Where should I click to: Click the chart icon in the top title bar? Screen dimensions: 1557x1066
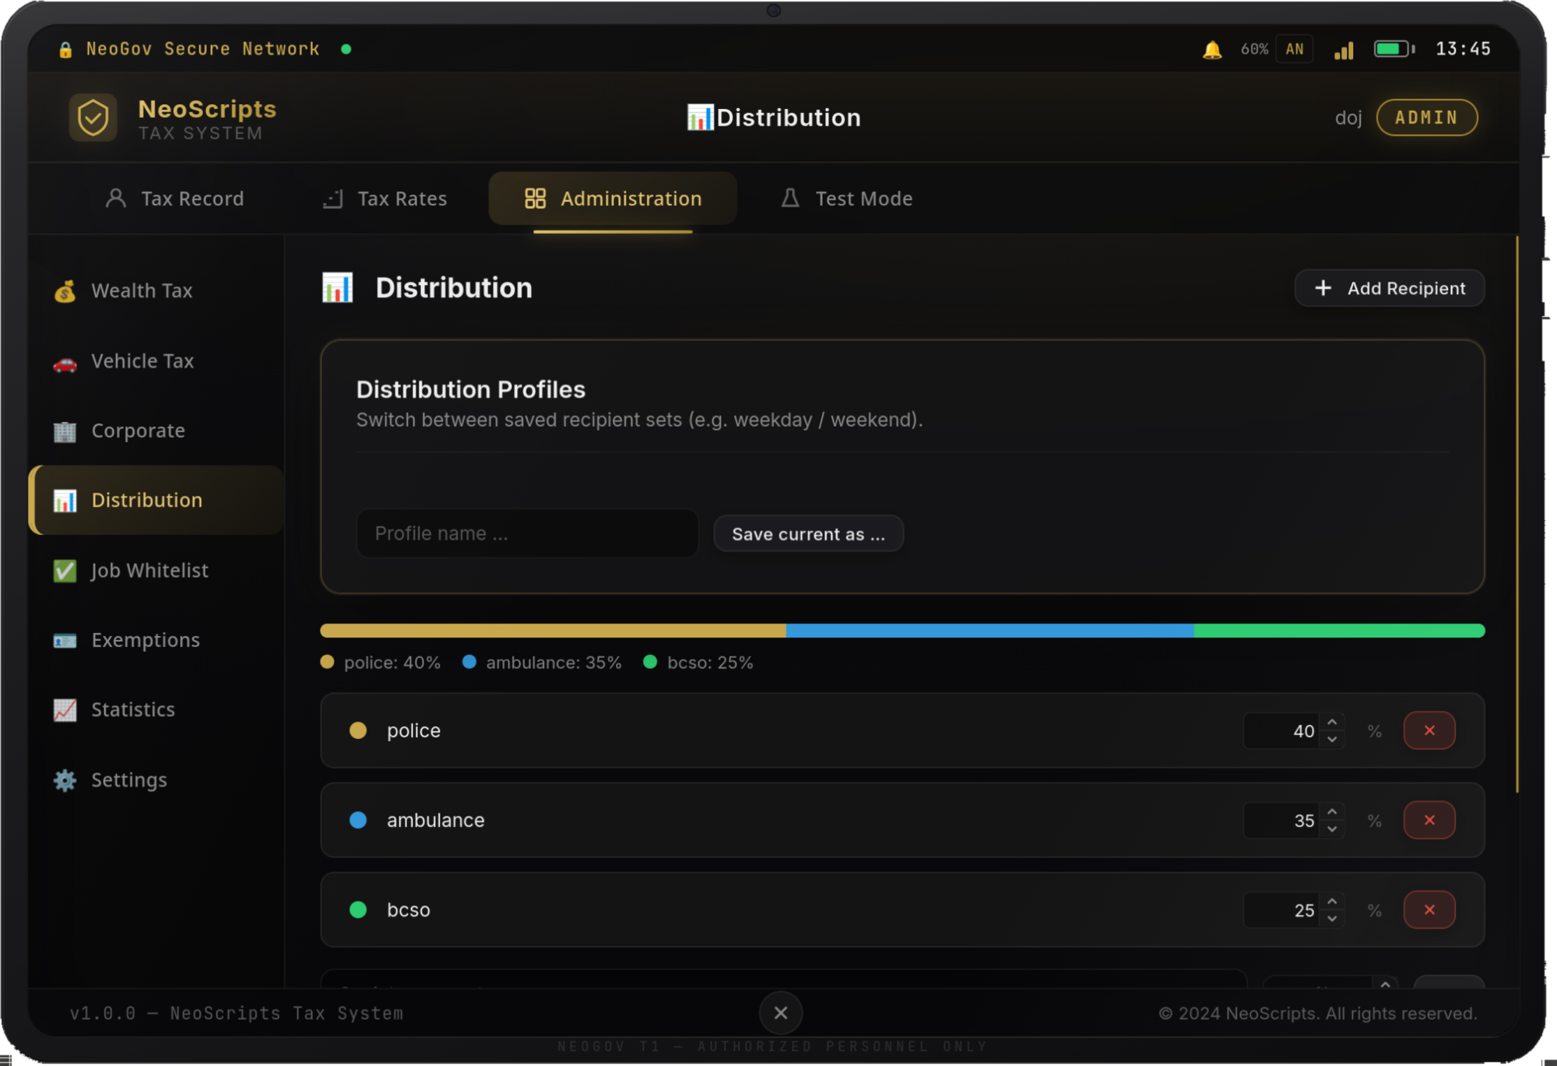(x=700, y=118)
